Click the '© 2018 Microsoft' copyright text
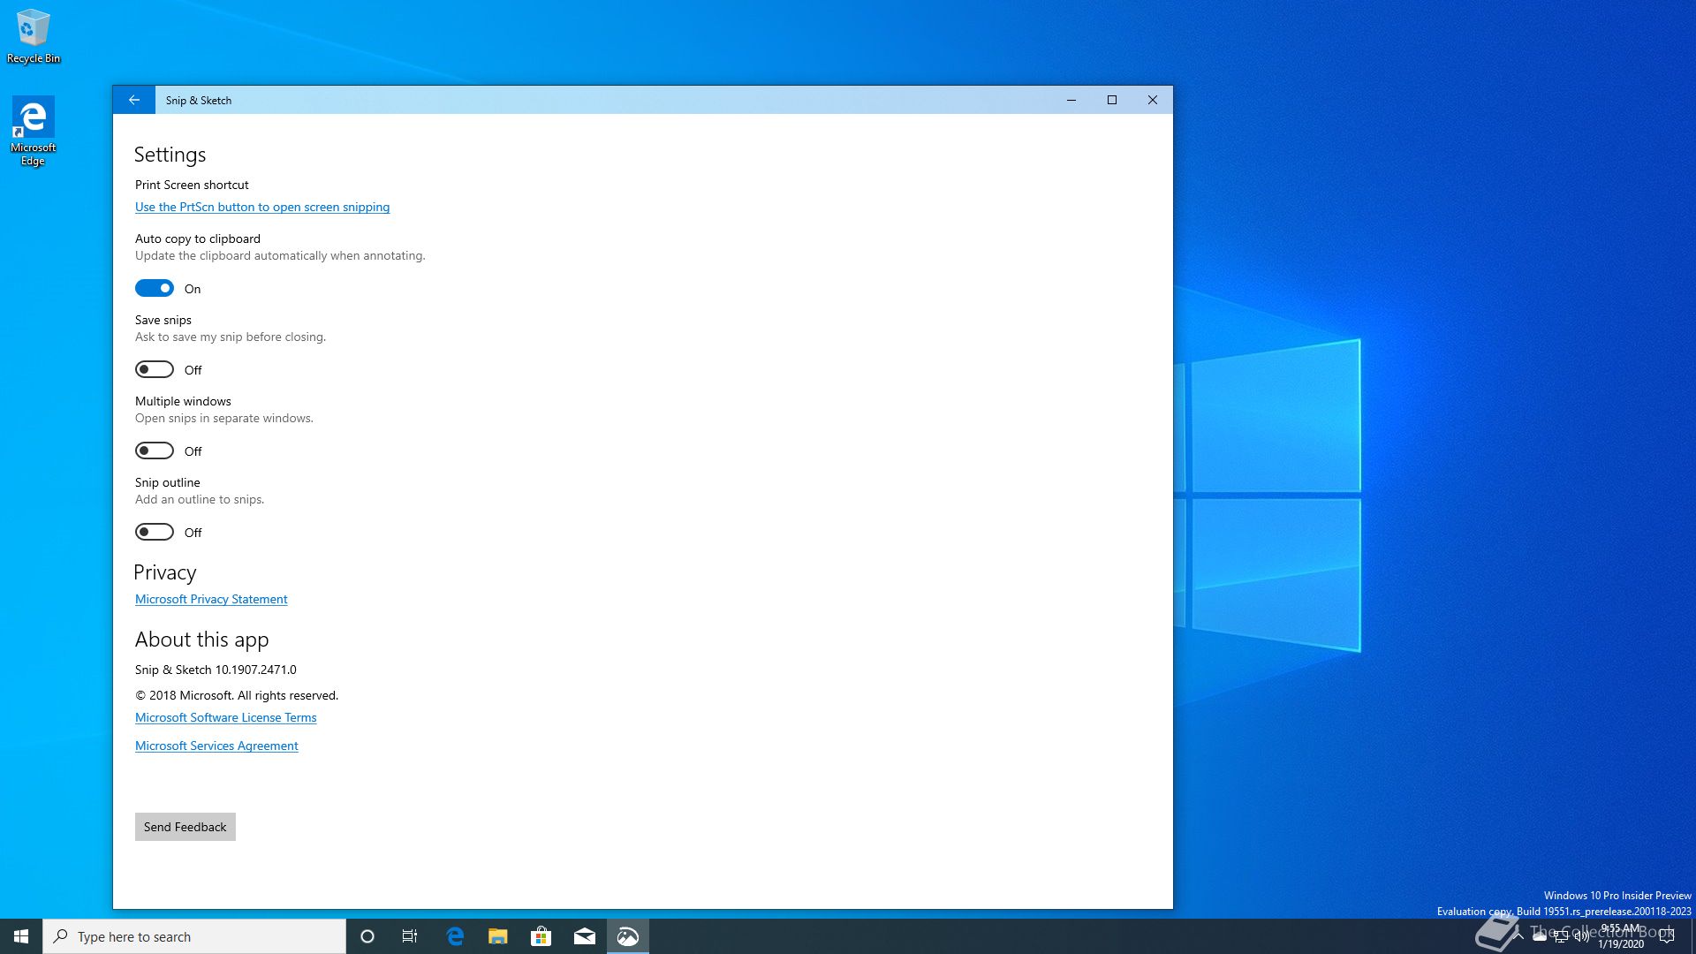1696x954 pixels. click(x=237, y=695)
